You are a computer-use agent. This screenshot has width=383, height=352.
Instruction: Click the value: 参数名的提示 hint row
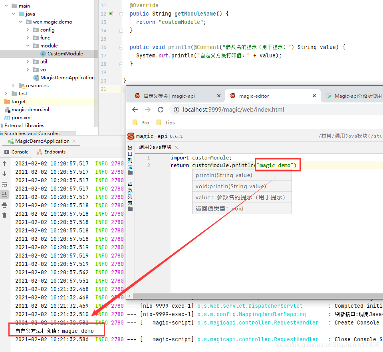242,197
